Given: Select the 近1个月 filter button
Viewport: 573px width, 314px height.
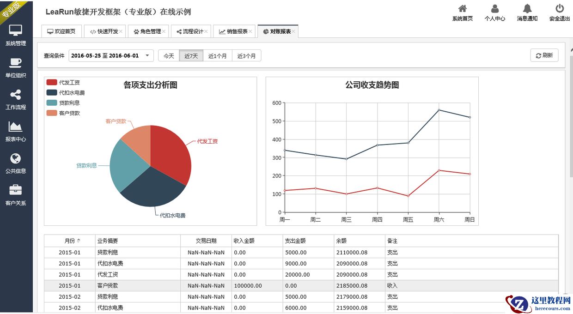Looking at the screenshot, I should pos(217,56).
